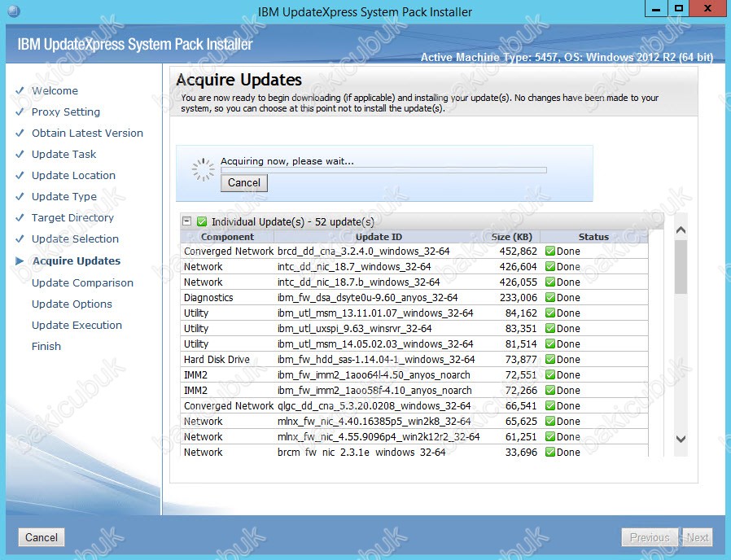Select the Update Comparison step
This screenshot has width=731, height=560.
coord(82,282)
